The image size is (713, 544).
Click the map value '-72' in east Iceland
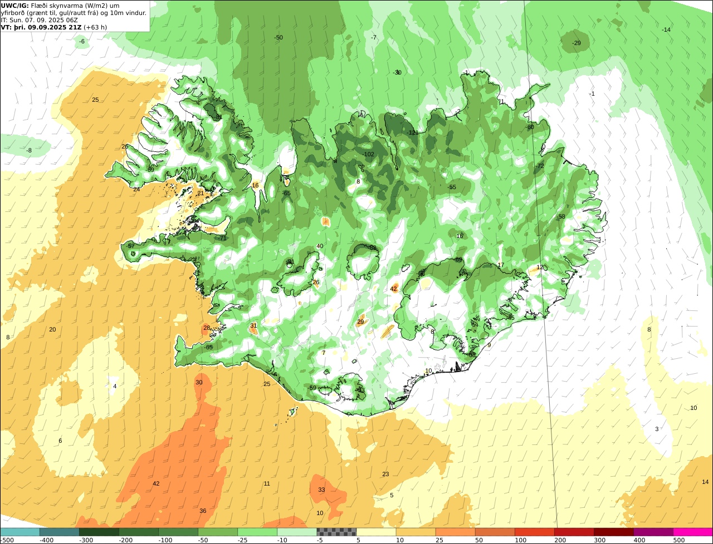[540, 166]
